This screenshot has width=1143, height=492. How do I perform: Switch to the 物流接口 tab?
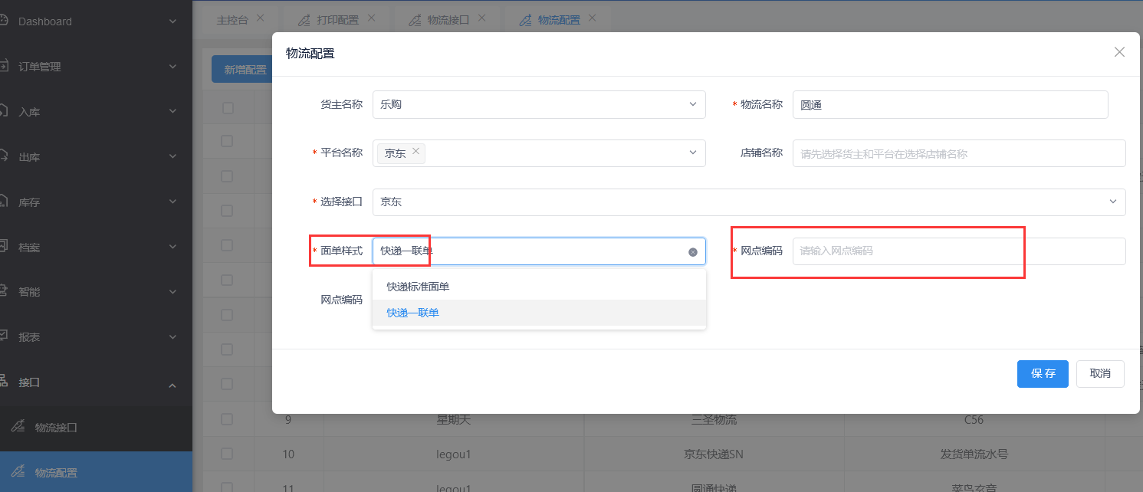tap(448, 20)
